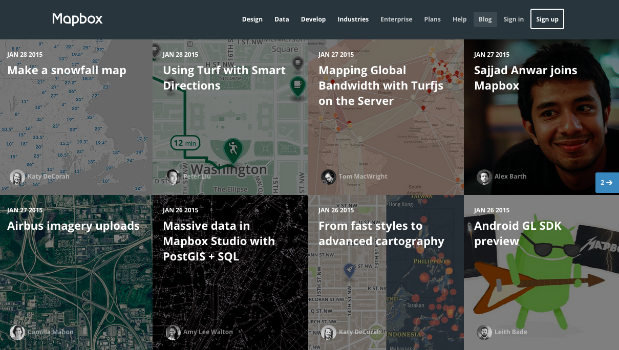The height and width of the screenshot is (350, 619).
Task: Click Tom MacWright's avatar photo
Action: 329,177
